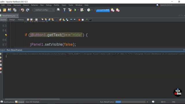Screen dimensions: 185x104
Task: Expand the Debug Project dropdown arrow
Action: coord(85,10)
